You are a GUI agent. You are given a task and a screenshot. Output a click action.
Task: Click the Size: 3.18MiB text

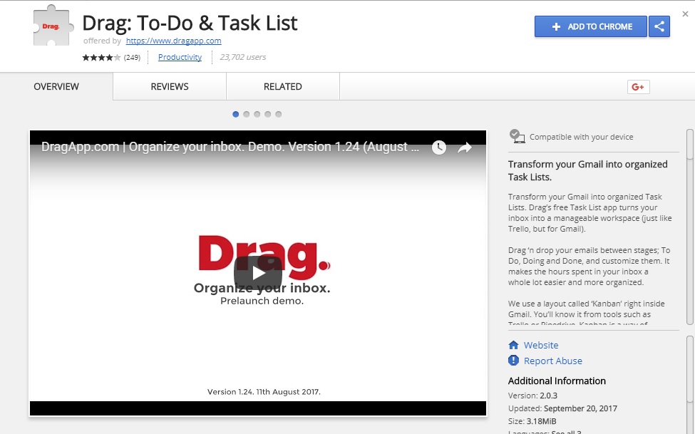[x=532, y=421]
